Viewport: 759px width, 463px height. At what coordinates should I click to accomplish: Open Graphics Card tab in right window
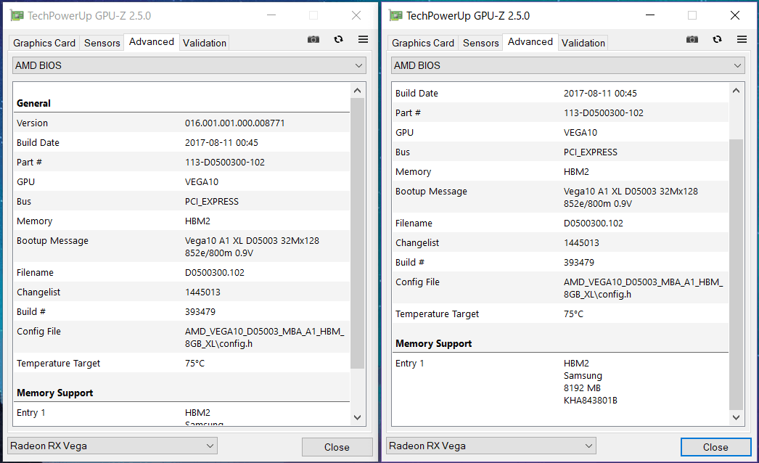point(423,43)
